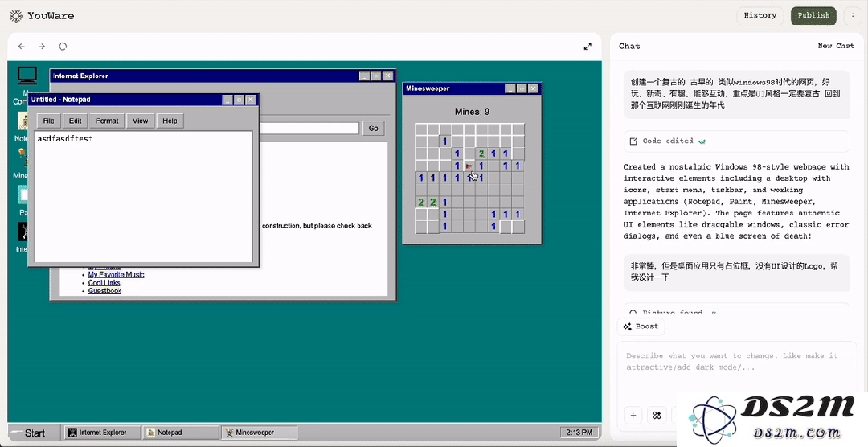The height and width of the screenshot is (447, 868).
Task: Click the Publish button
Action: tap(813, 15)
